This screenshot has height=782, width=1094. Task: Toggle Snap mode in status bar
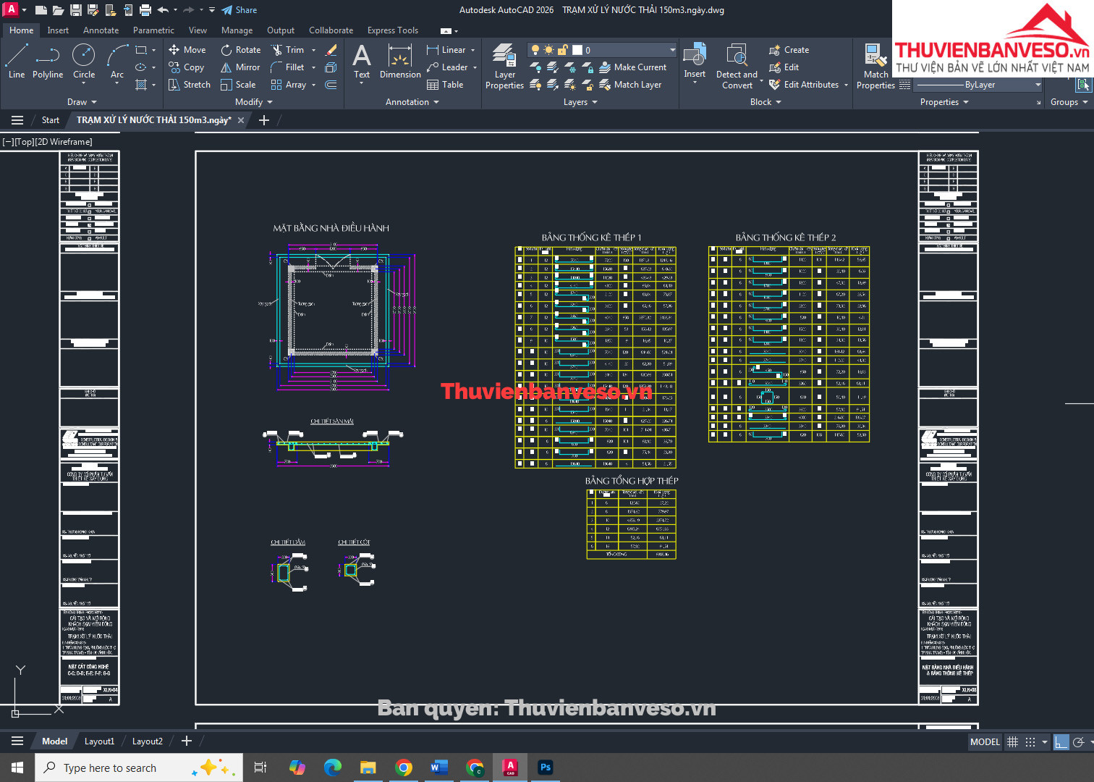click(1030, 741)
